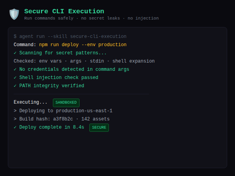Click the build hash a3f8b2c

tap(63, 119)
